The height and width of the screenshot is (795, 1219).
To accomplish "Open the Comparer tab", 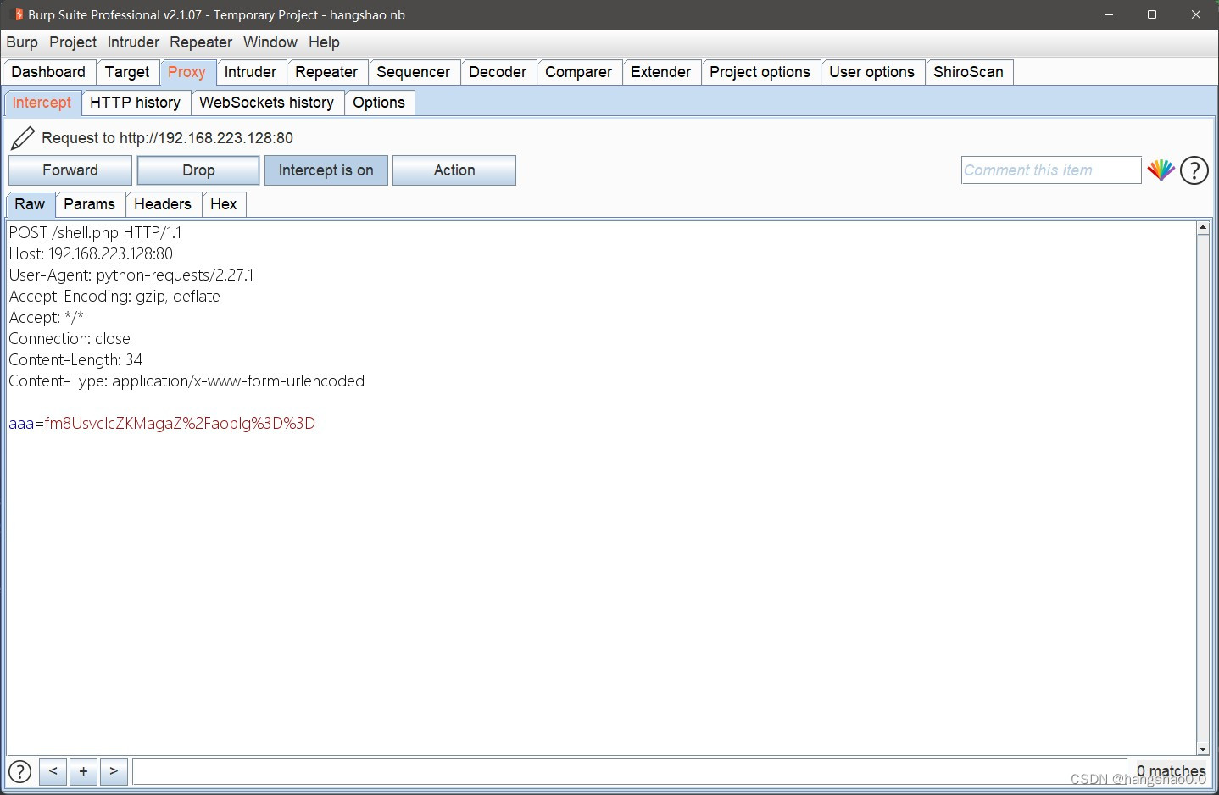I will 579,72.
